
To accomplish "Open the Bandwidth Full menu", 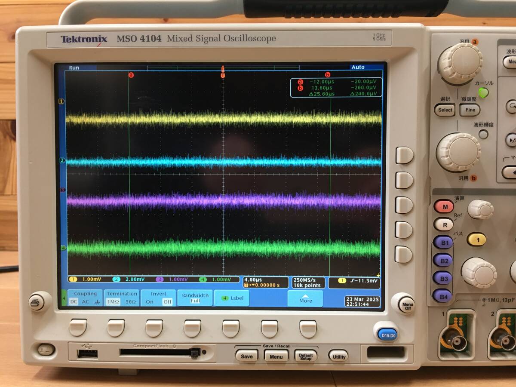I will [x=195, y=298].
